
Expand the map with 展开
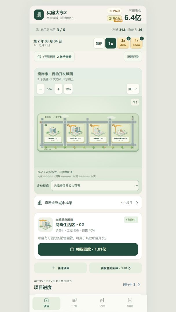pyautogui.click(x=133, y=89)
